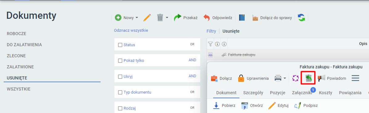Click first info circle column icon
Image resolution: width=369 pixels, height=113 pixels.
[x=217, y=44]
